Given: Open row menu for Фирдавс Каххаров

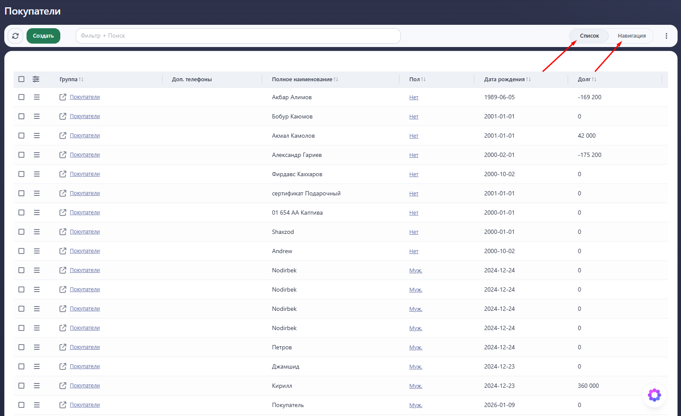Looking at the screenshot, I should [37, 174].
